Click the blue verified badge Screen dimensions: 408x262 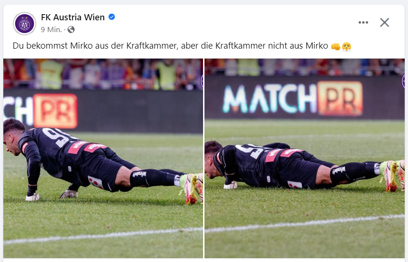[111, 17]
